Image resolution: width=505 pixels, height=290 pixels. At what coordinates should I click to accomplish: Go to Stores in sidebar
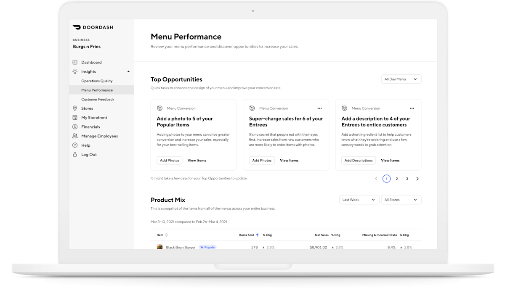(x=87, y=108)
